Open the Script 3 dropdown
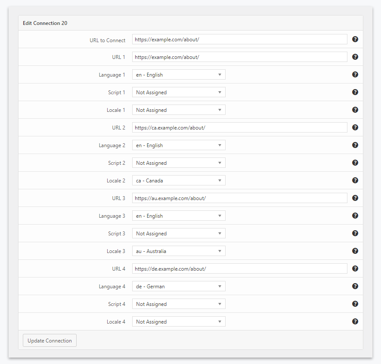381x364 pixels. (x=179, y=233)
